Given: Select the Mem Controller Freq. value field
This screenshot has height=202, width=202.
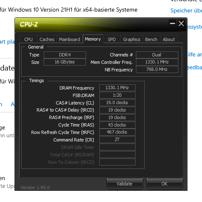Looking at the screenshot, I should pos(157,62).
